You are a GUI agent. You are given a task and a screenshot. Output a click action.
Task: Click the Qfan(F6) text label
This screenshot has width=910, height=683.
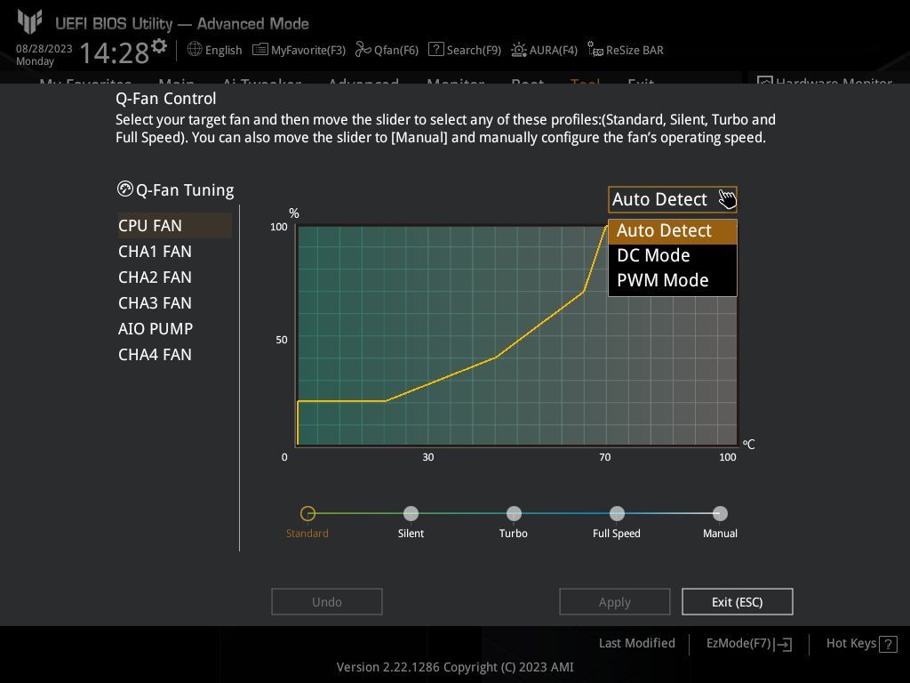point(395,50)
